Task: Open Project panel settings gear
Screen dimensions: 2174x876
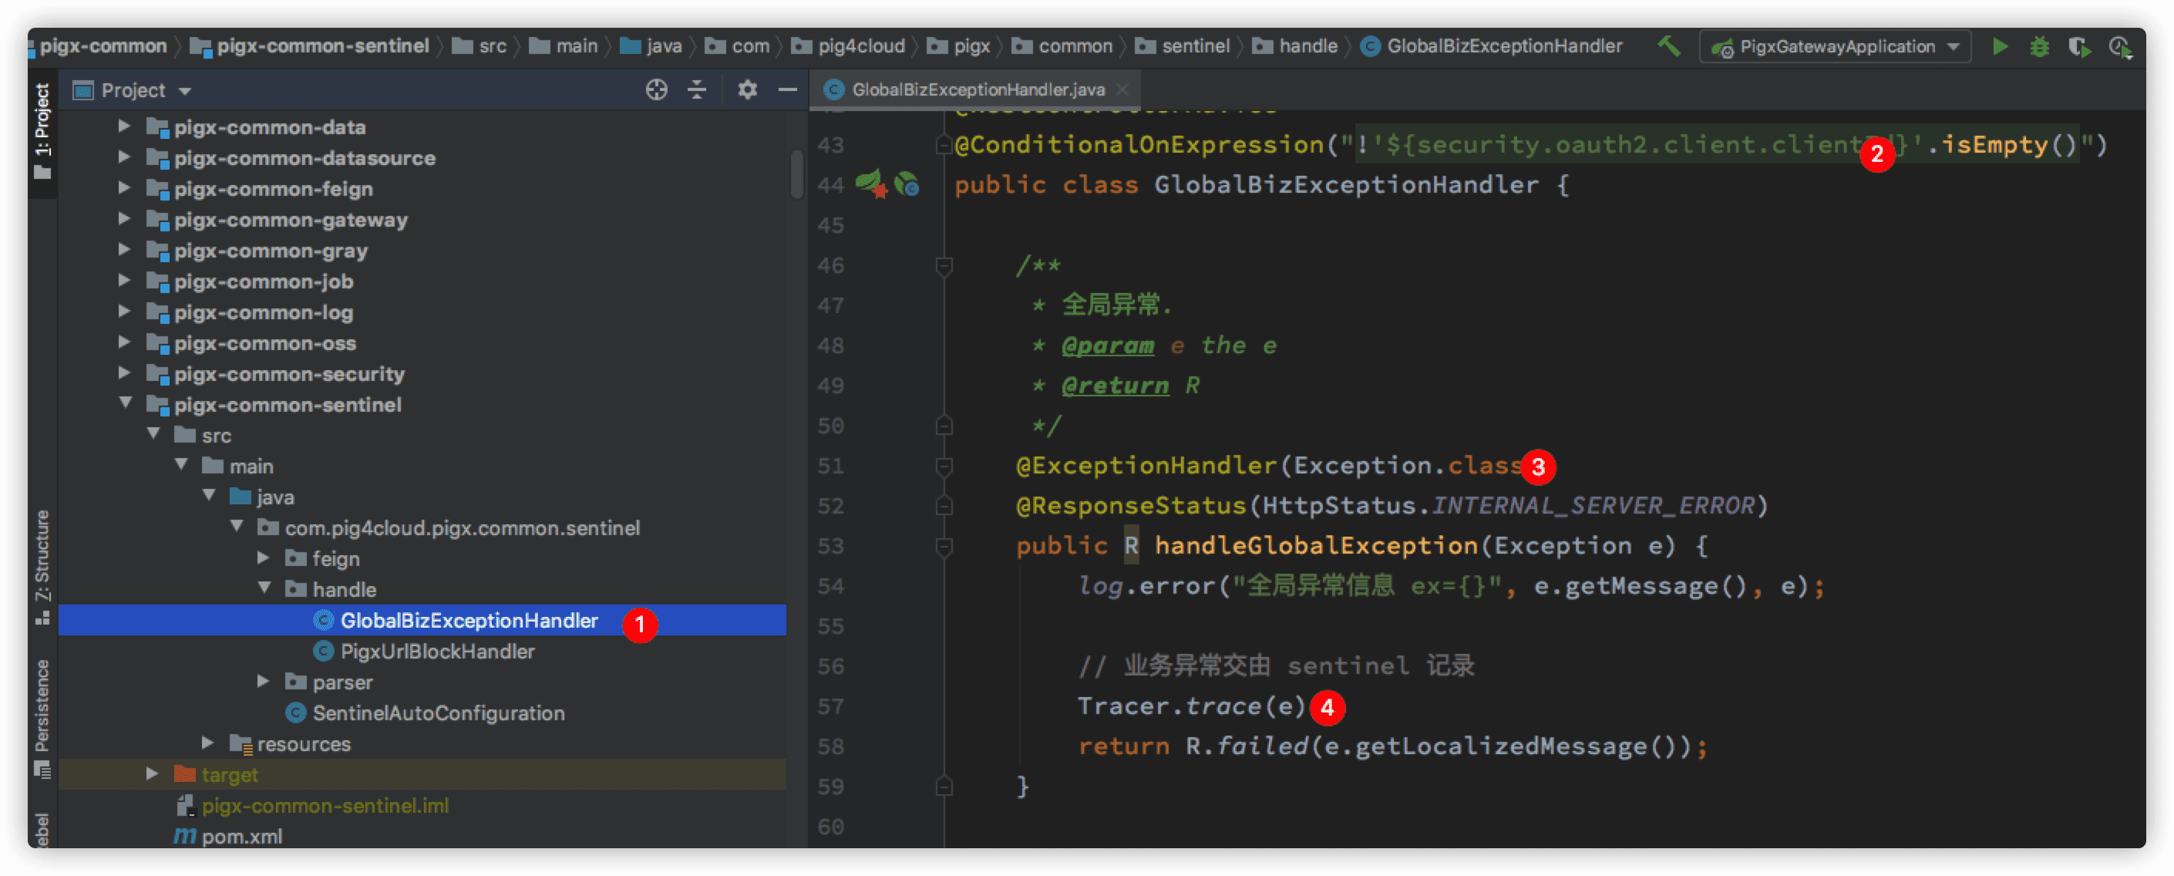Action: click(747, 89)
